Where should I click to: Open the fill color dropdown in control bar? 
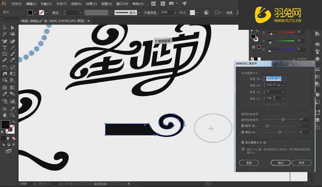[35, 13]
